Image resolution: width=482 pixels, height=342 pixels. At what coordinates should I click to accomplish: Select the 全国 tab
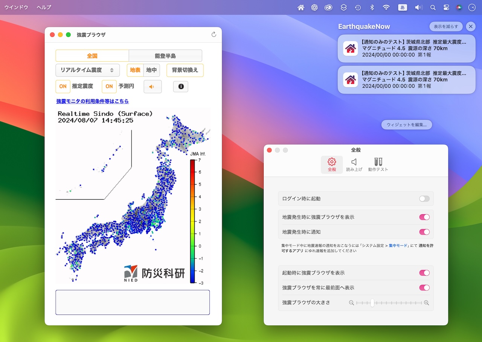click(x=92, y=56)
